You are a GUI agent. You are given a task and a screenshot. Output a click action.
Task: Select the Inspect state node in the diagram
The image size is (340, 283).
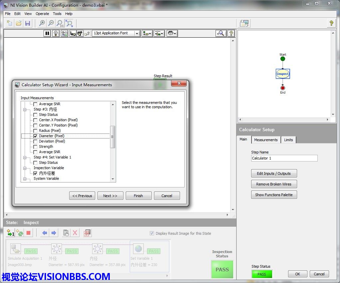(283, 74)
